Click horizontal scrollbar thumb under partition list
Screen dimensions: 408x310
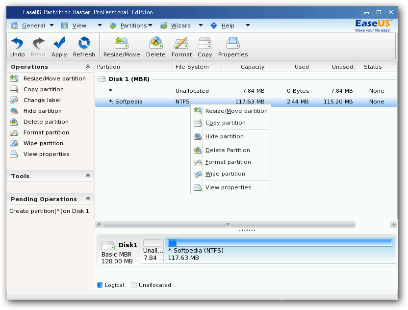point(229,224)
